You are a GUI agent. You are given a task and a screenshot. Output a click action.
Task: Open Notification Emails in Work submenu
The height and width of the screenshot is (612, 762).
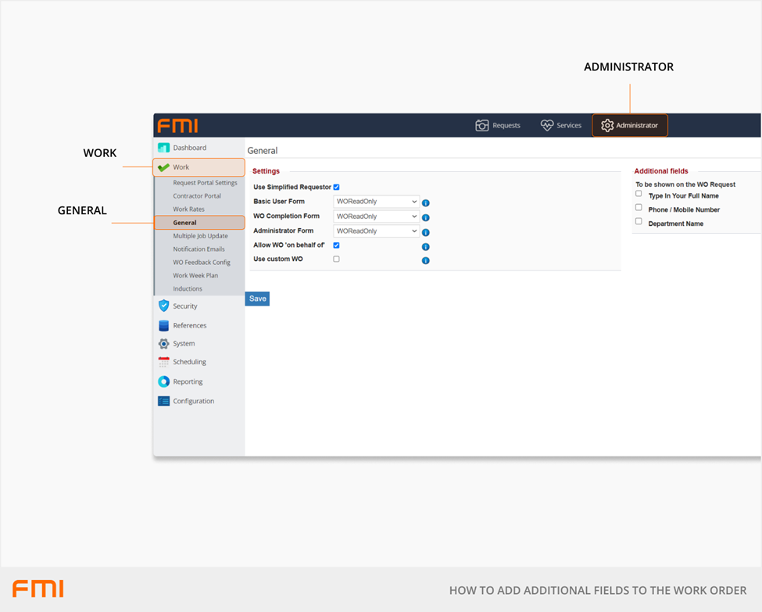pos(199,249)
